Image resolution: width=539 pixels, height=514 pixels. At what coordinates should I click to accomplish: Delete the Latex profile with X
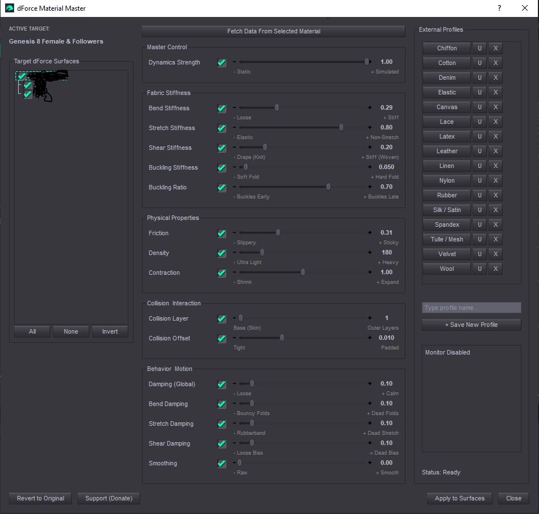pos(495,136)
